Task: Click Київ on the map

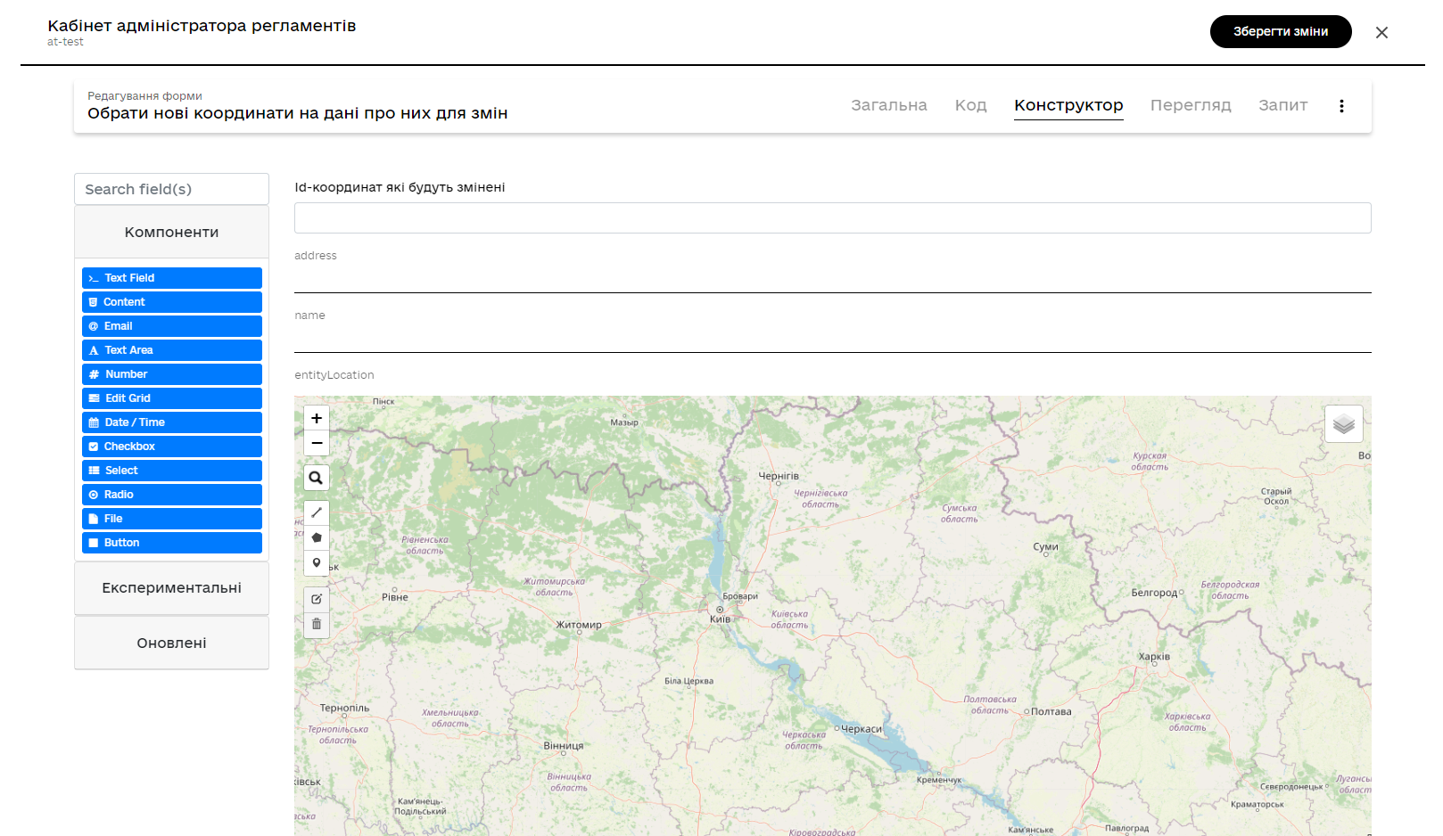Action: tap(720, 619)
